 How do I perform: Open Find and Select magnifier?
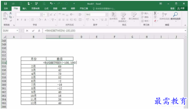[175, 17]
